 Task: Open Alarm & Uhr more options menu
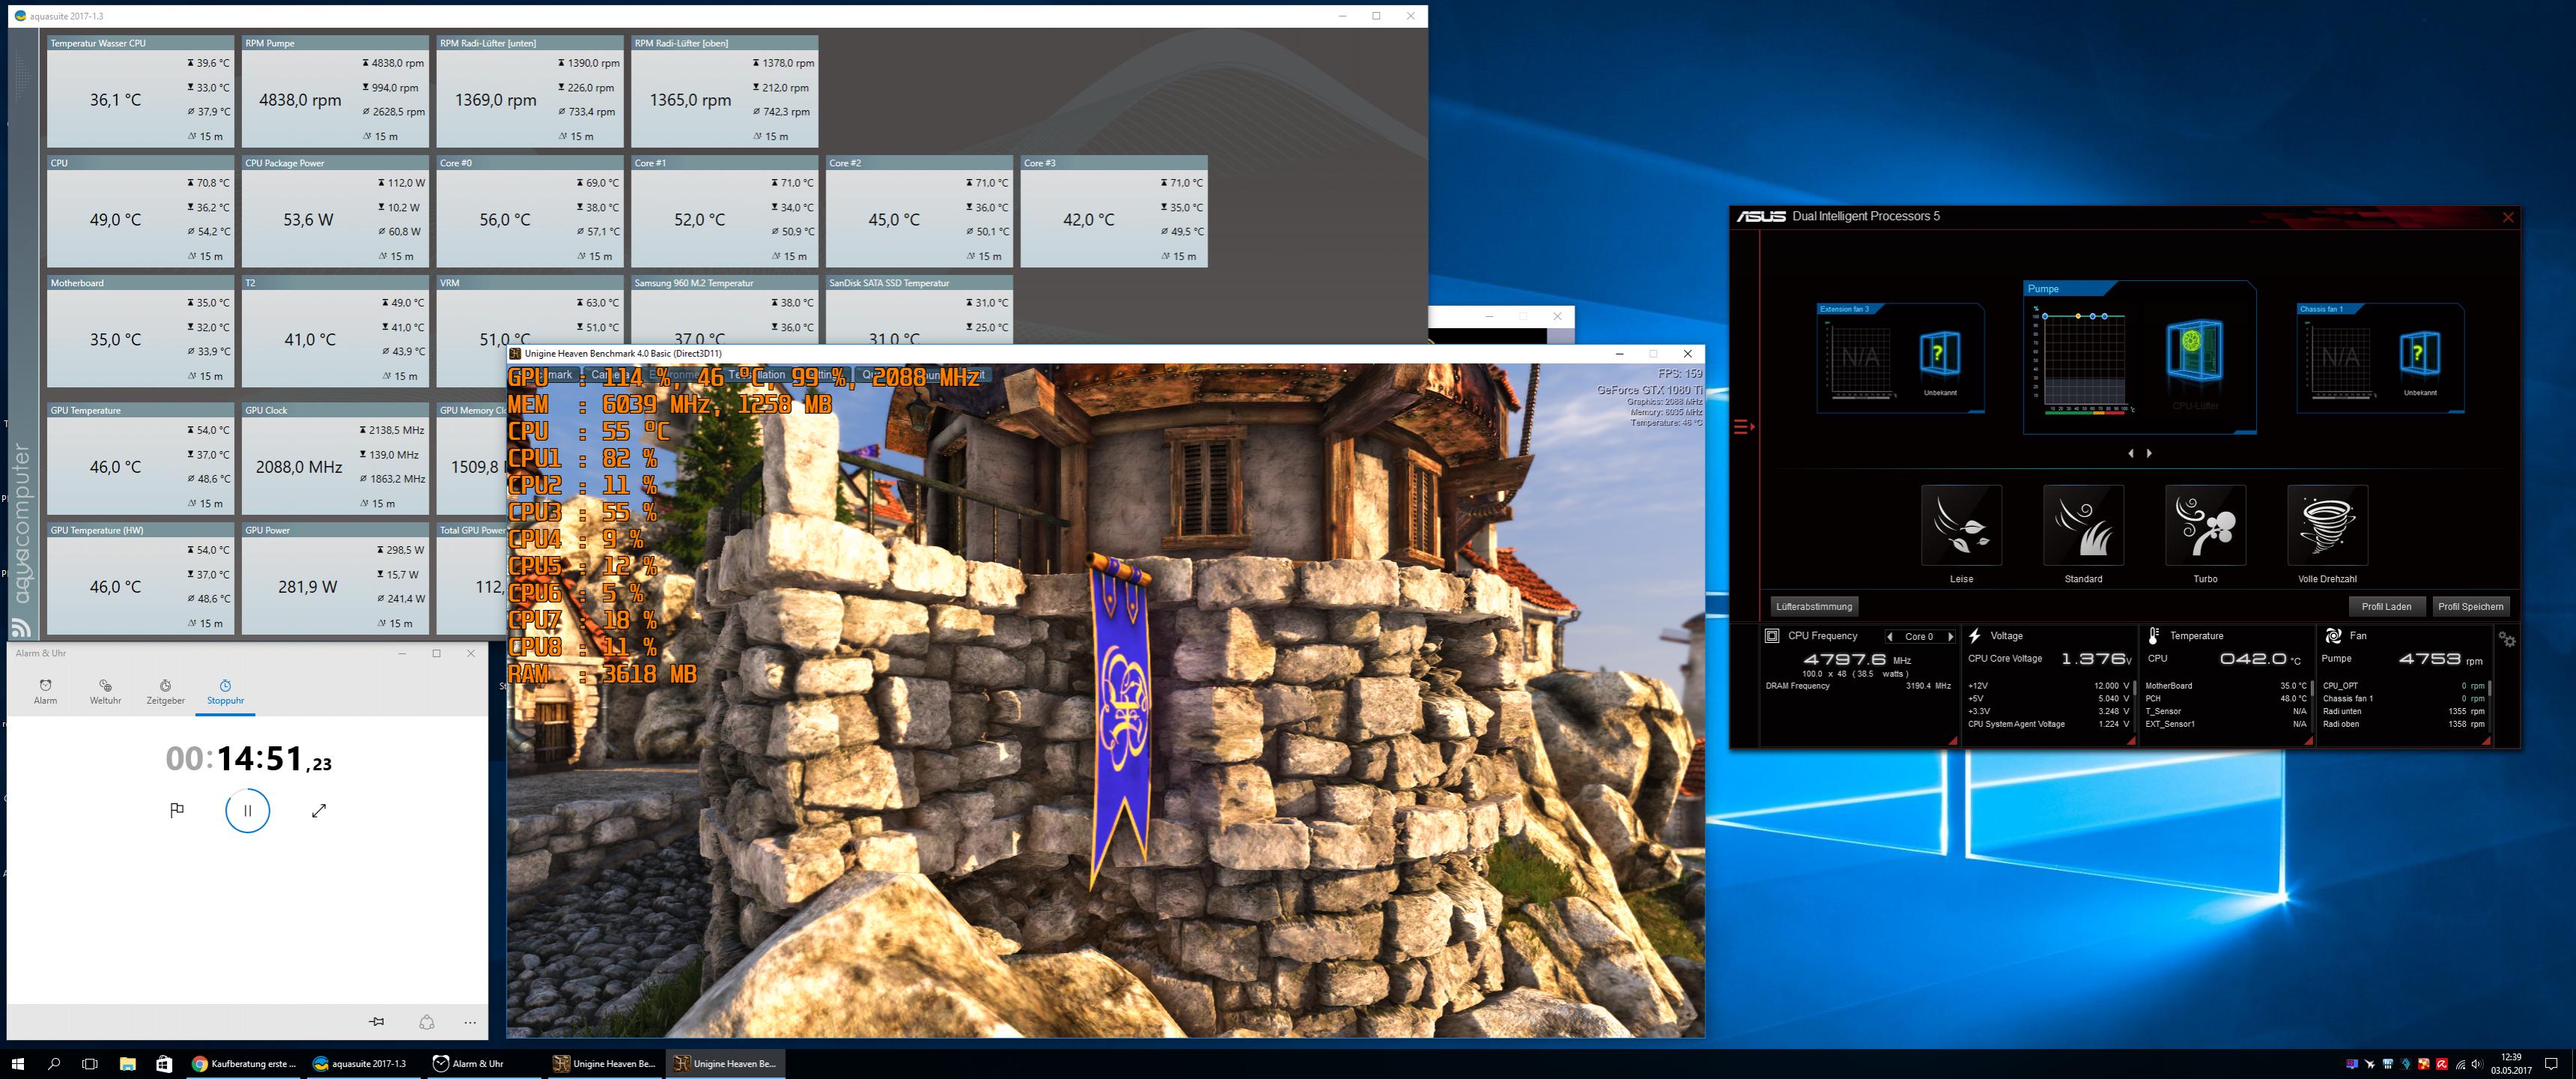click(470, 1022)
